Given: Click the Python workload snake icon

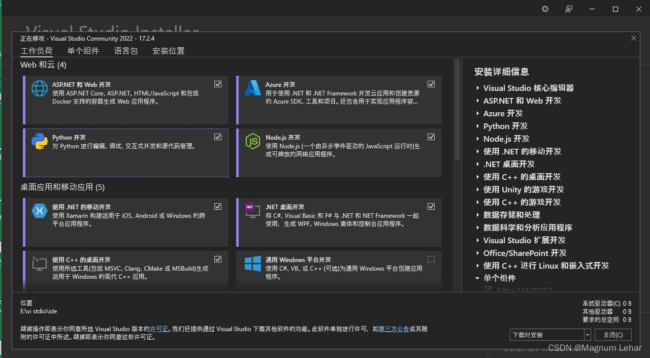Looking at the screenshot, I should coord(40,141).
